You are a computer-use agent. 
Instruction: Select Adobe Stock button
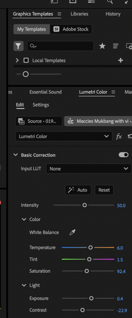tap(71, 29)
